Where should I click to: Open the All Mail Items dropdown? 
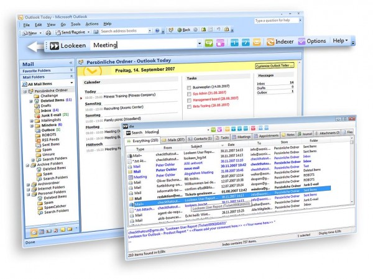click(71, 83)
